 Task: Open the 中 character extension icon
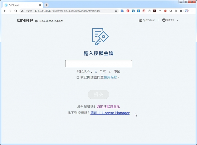[x=160, y=11]
